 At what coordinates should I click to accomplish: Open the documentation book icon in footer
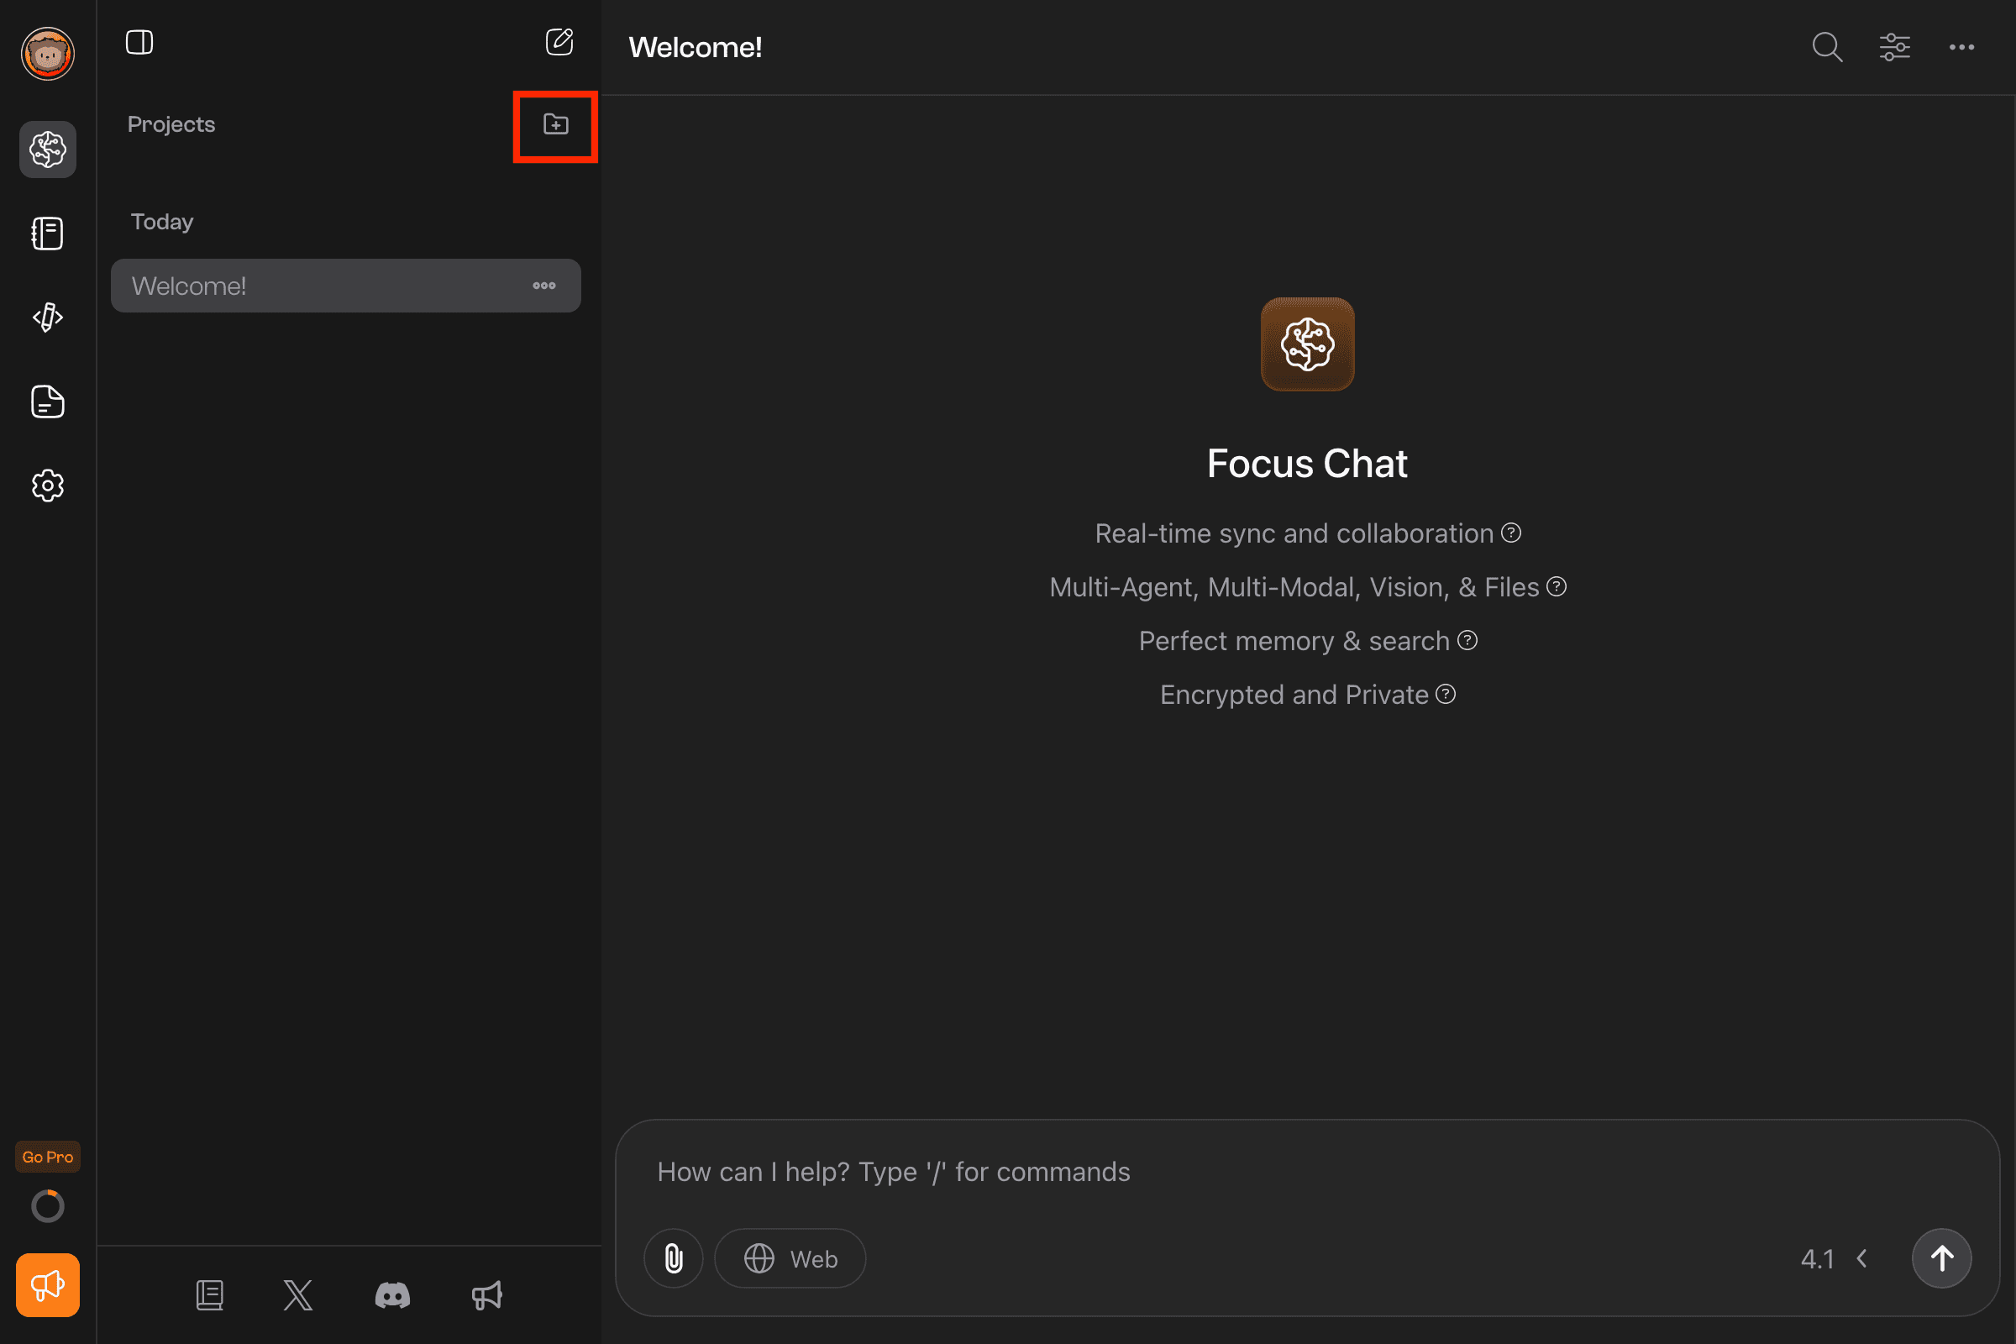tap(209, 1294)
